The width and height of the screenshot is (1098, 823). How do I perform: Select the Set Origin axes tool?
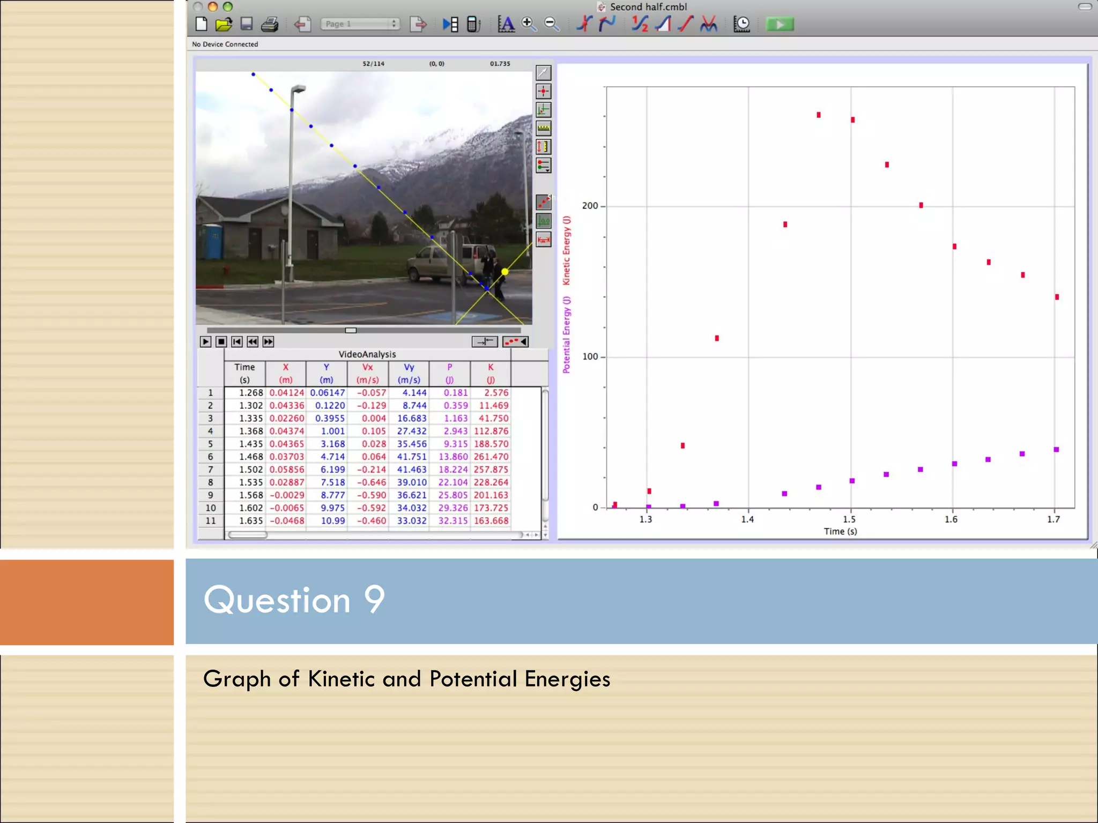click(543, 110)
